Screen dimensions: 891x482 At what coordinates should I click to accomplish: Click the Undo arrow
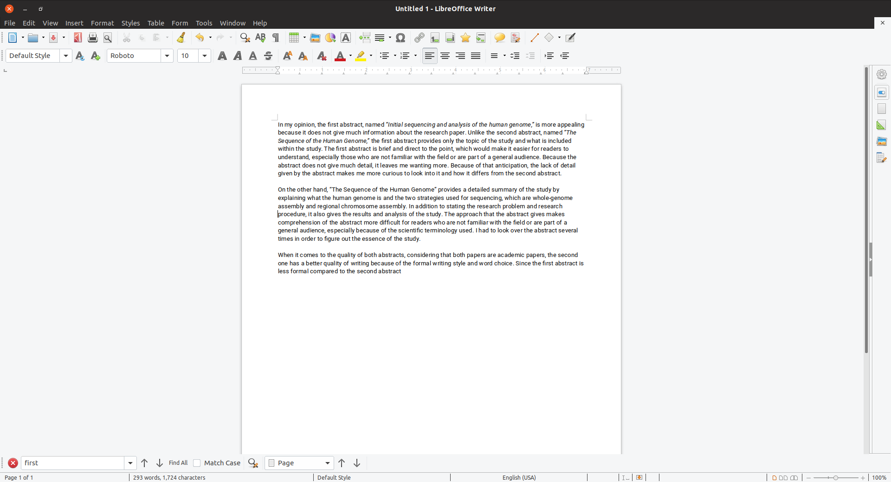pos(200,38)
